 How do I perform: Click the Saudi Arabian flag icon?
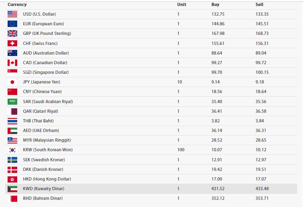pyautogui.click(x=12, y=101)
